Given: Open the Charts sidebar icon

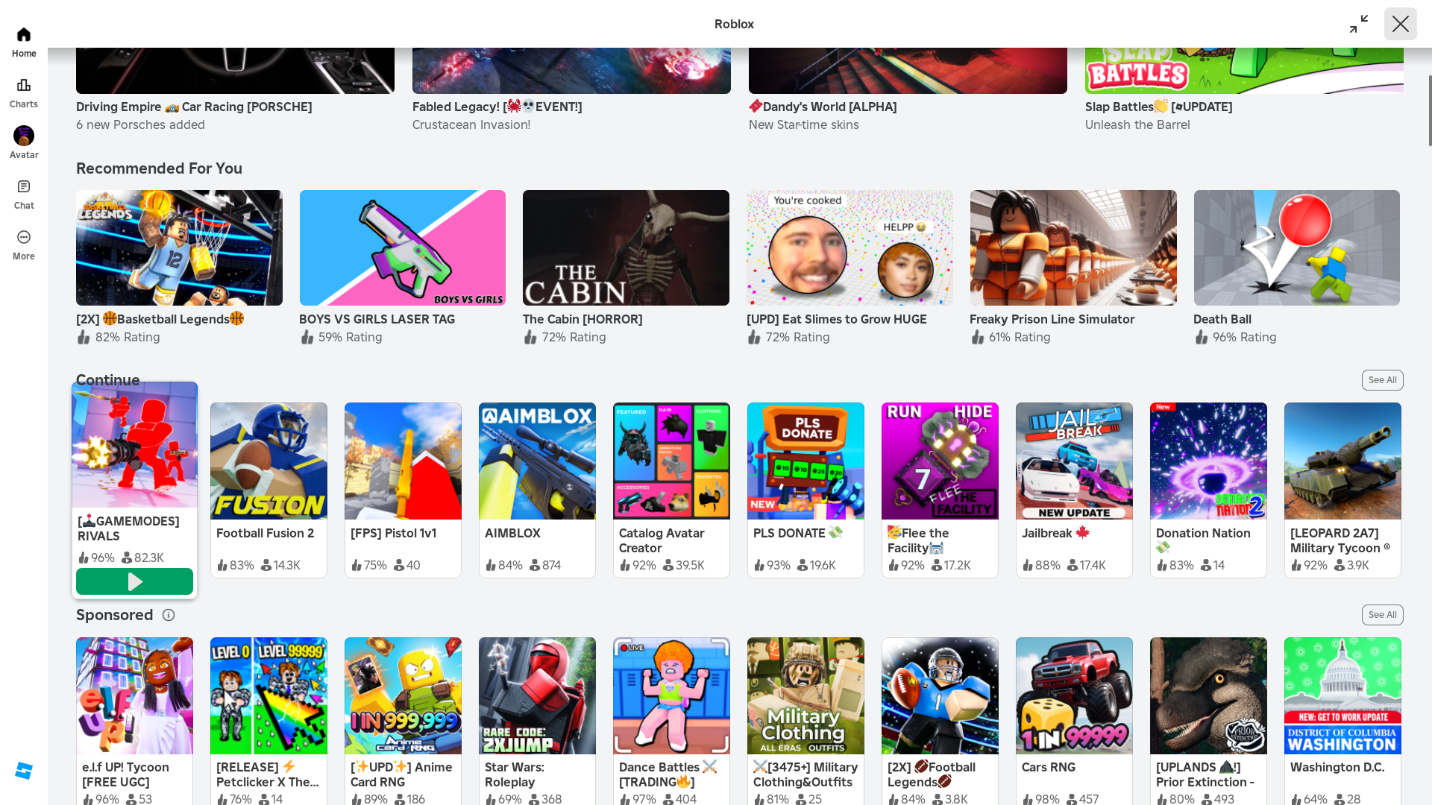Looking at the screenshot, I should pos(23,86).
